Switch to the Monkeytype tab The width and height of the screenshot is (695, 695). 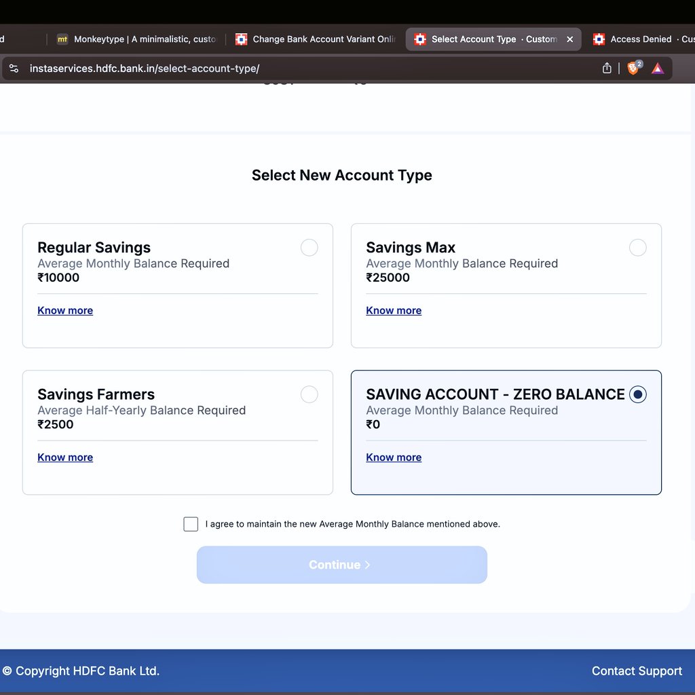[136, 39]
